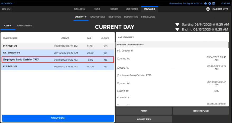Click the cashier user profile icon
This screenshot has height=123, width=232.
click(208, 9)
